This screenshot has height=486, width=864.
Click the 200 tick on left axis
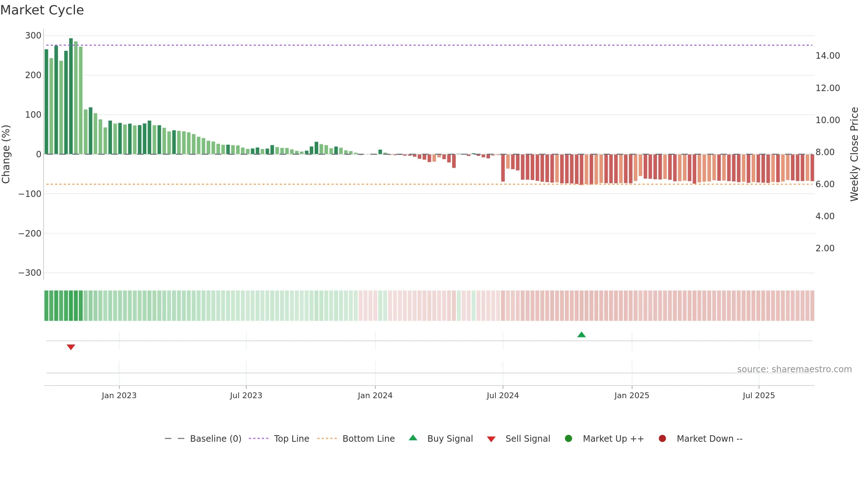point(33,75)
